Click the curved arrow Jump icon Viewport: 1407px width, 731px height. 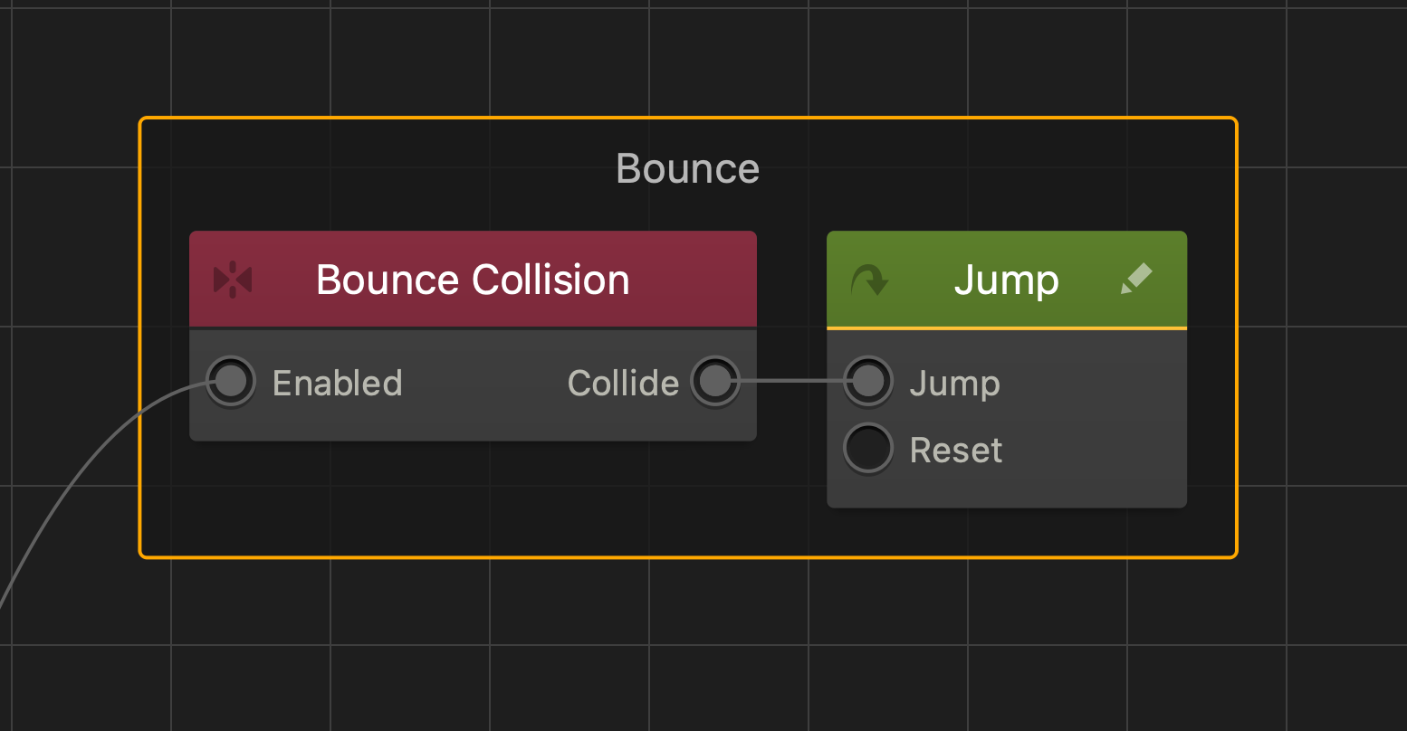pos(870,280)
